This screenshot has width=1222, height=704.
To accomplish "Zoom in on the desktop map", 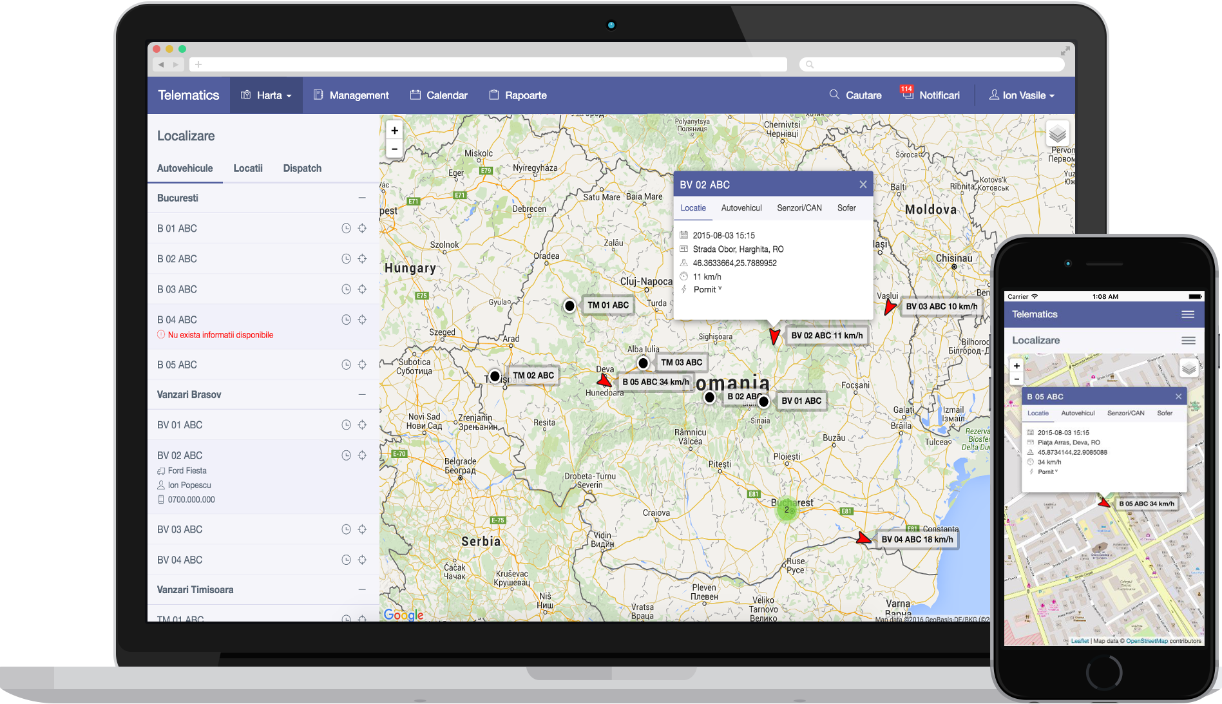I will point(394,130).
